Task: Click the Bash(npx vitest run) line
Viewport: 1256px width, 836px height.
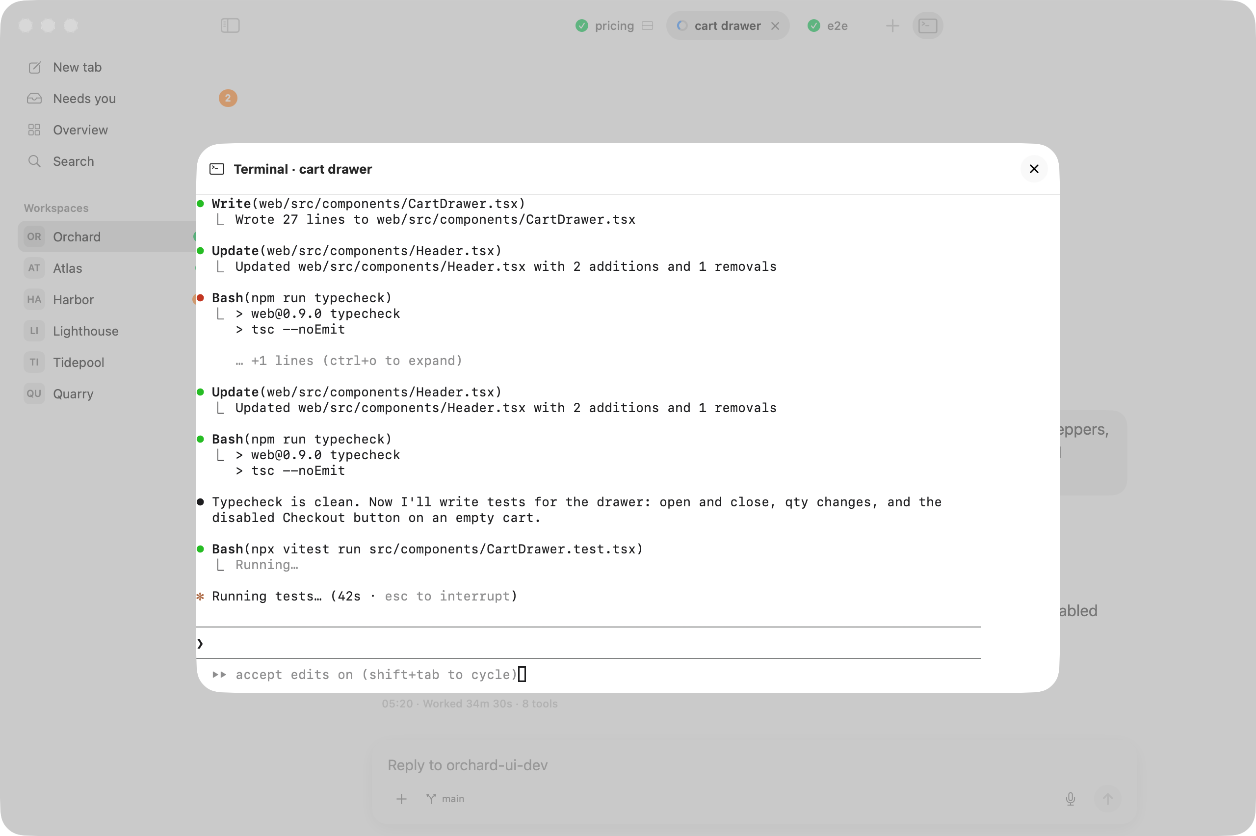Action: (x=427, y=549)
